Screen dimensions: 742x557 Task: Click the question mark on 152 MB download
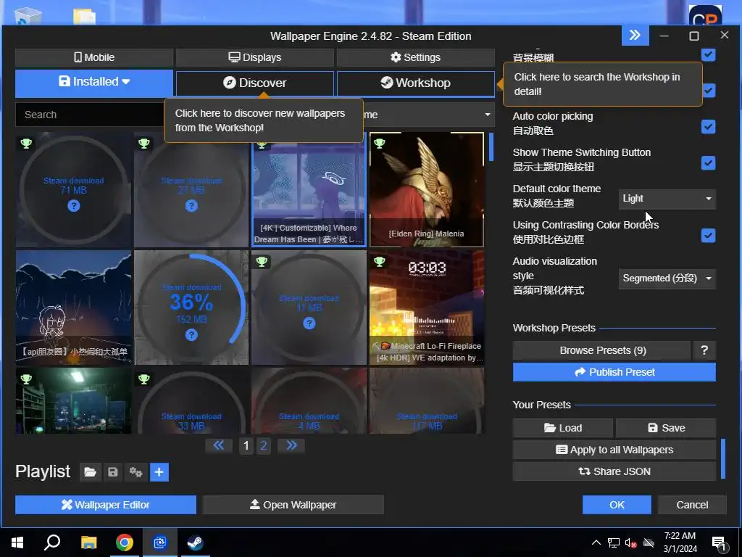[191, 335]
